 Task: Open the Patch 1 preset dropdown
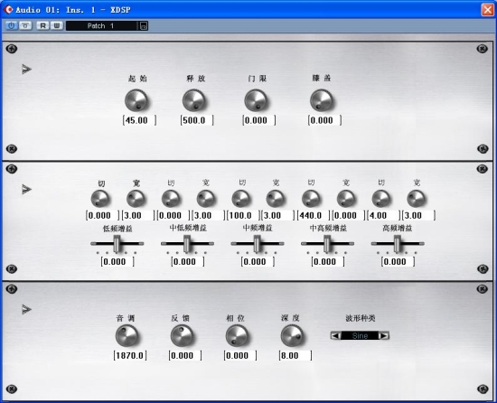click(x=102, y=26)
